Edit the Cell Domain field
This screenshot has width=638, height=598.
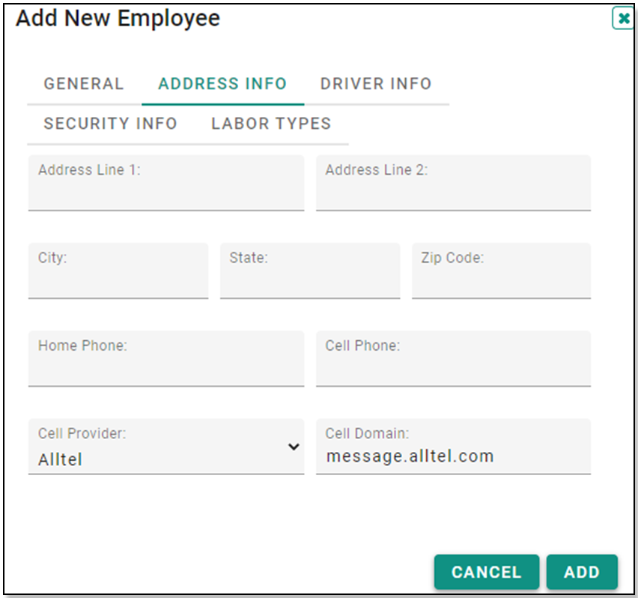coord(453,447)
